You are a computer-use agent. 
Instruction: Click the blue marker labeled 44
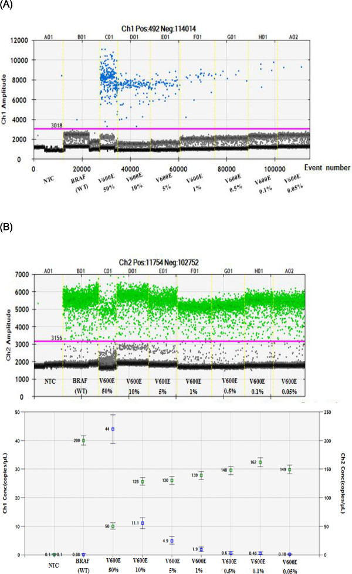click(x=113, y=429)
